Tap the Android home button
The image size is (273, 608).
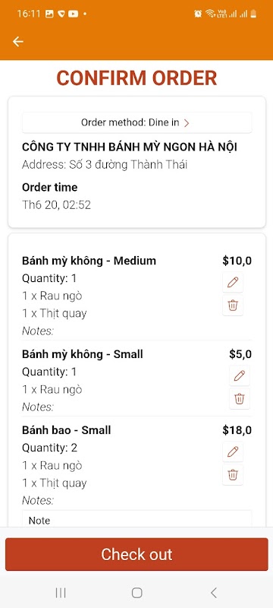tap(137, 592)
